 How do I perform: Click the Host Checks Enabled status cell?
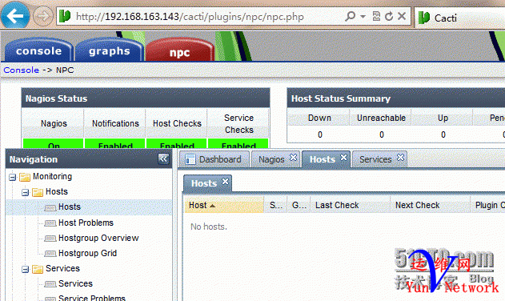click(x=177, y=144)
